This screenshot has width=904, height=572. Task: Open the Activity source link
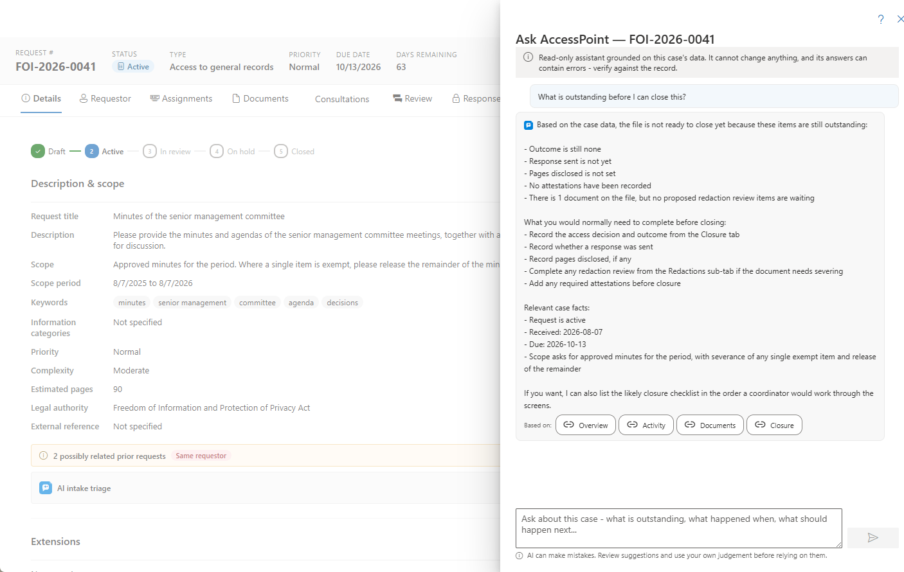[x=646, y=425]
